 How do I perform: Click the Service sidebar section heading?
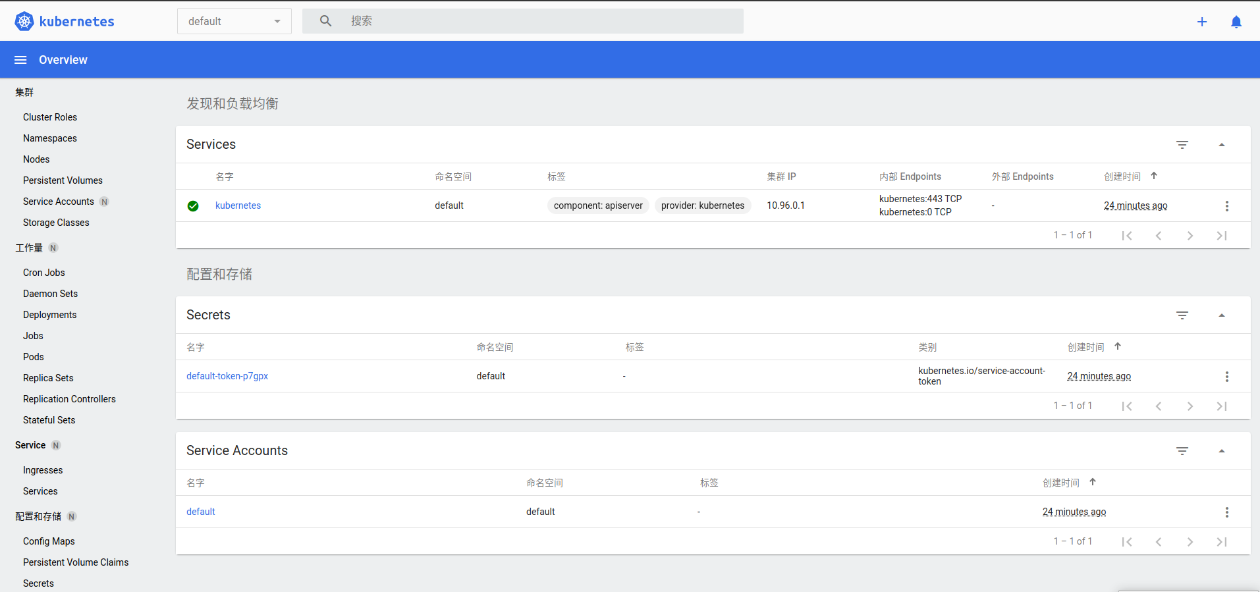click(30, 445)
